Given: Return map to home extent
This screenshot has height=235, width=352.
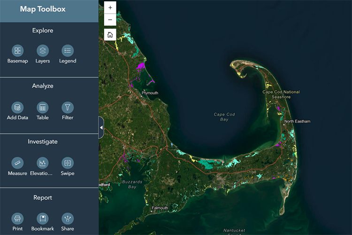Looking at the screenshot, I should pos(110,35).
